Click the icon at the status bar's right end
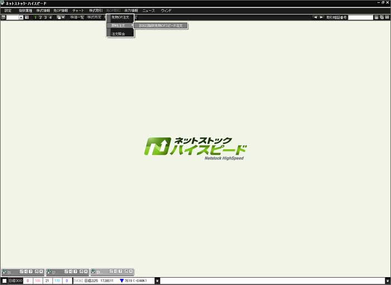The height and width of the screenshot is (285, 391). tap(388, 281)
